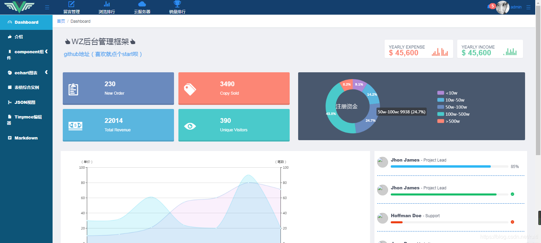This screenshot has height=243, width=541.
Task: Click Jhon James 85% row avatar
Action: [383, 162]
